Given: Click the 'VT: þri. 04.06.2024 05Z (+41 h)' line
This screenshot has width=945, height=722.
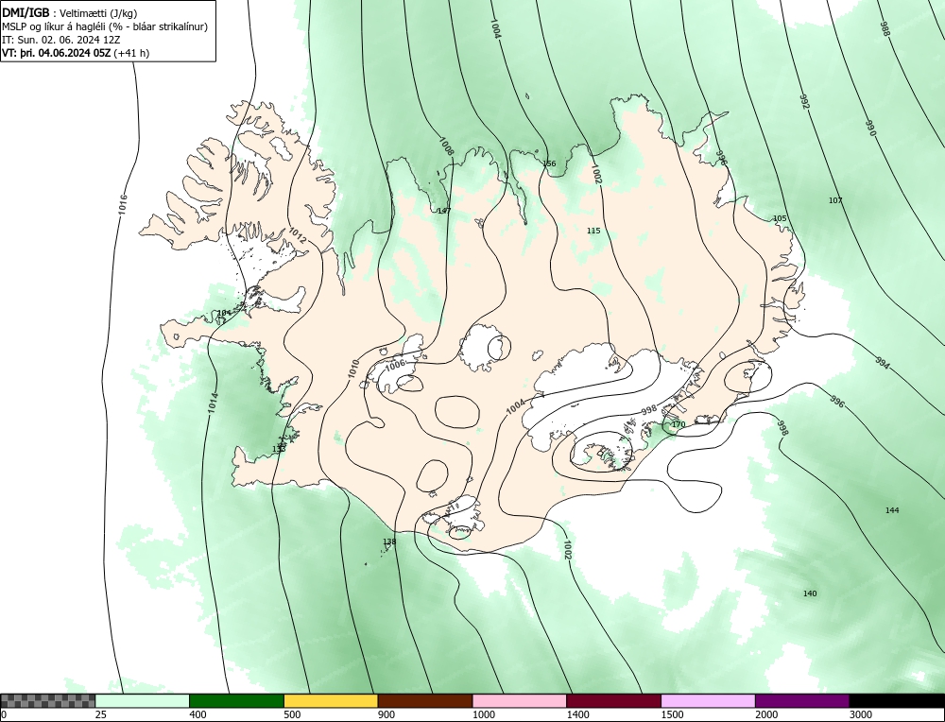Looking at the screenshot, I should (76, 52).
